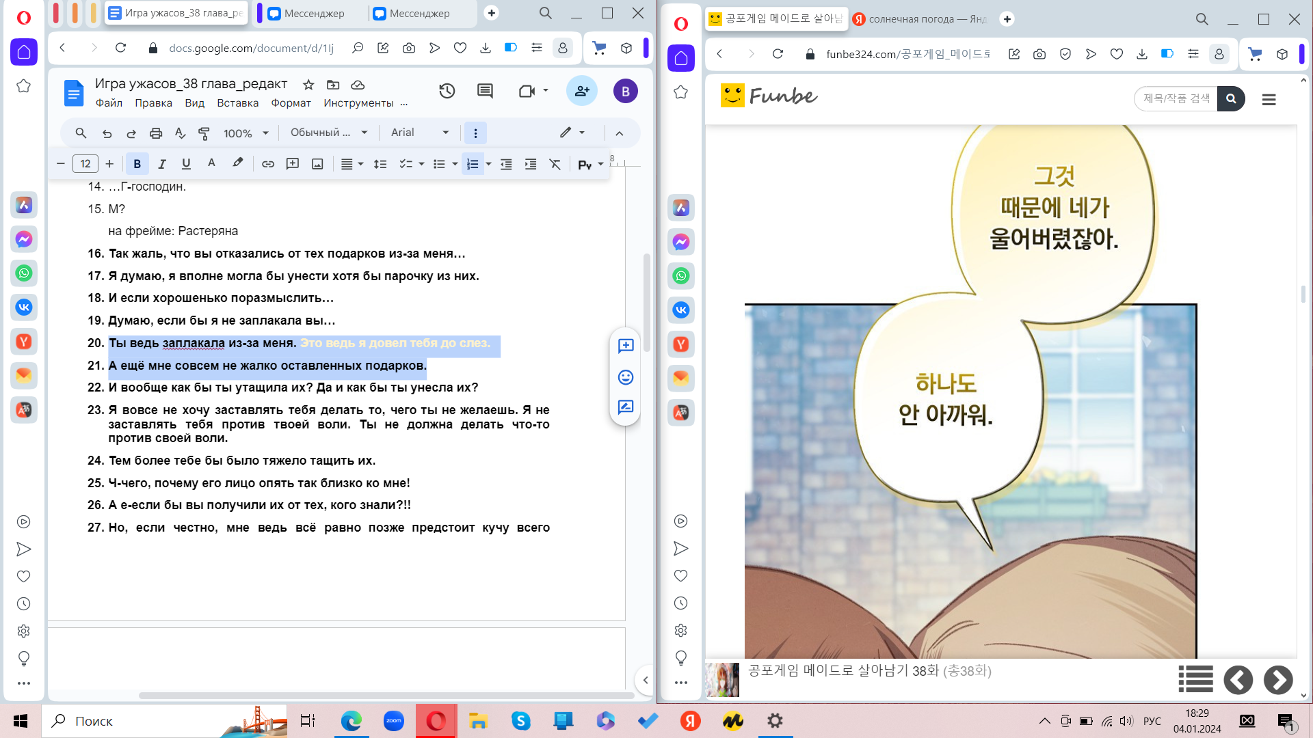Click the manhwa cover thumbnail at bottom

point(723,680)
